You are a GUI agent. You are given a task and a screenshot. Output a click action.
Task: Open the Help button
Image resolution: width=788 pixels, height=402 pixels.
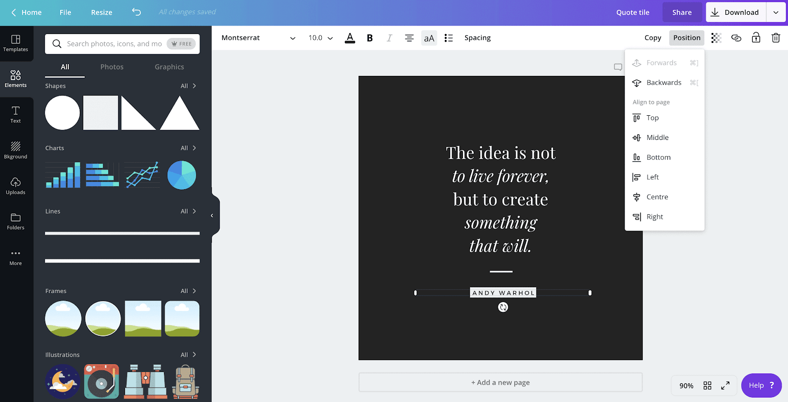pos(761,385)
